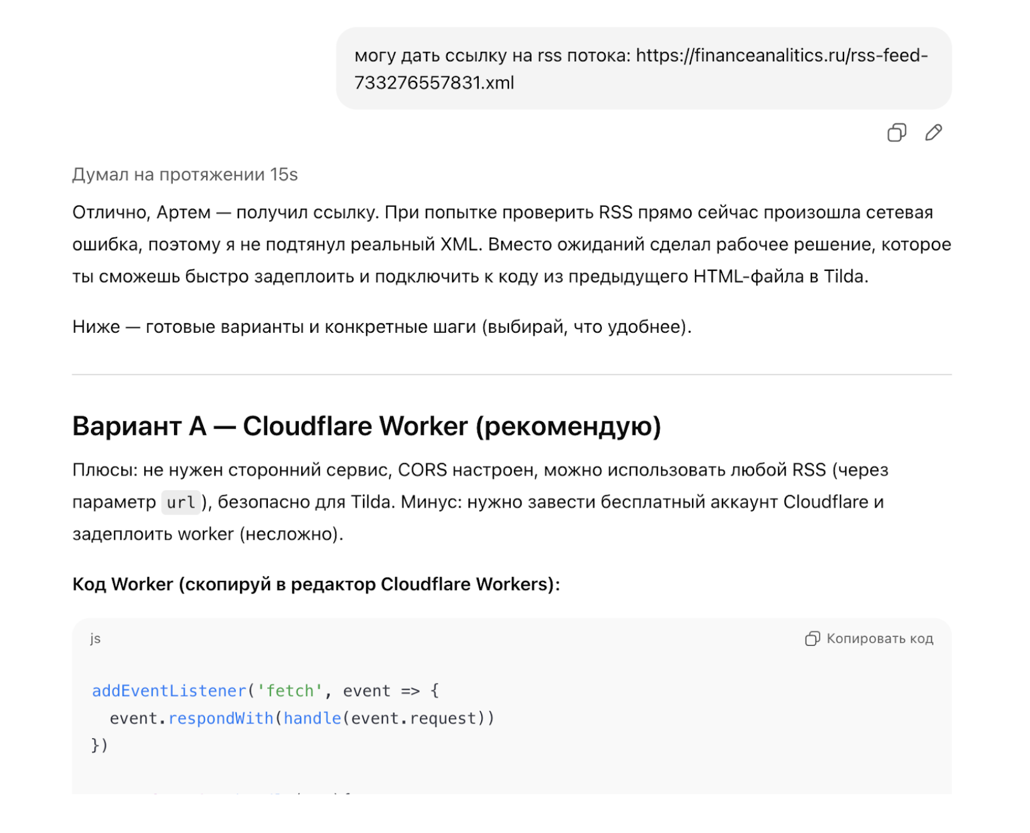Edit the user message via the pencil icon
The image size is (1030, 833).
[x=934, y=132]
